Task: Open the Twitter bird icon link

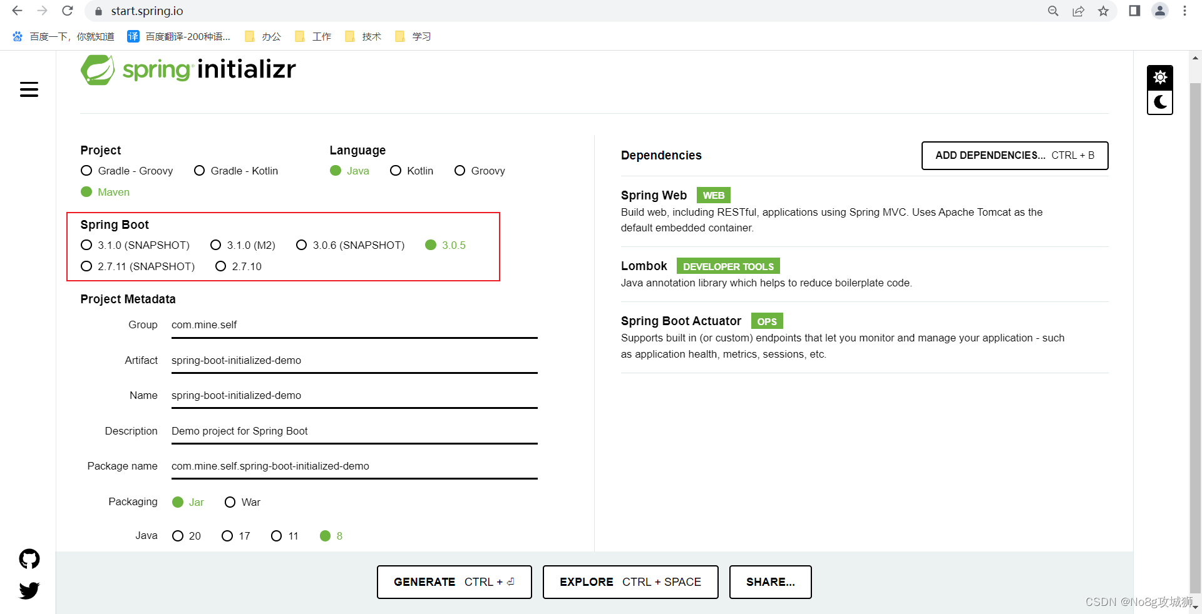Action: pyautogui.click(x=29, y=590)
